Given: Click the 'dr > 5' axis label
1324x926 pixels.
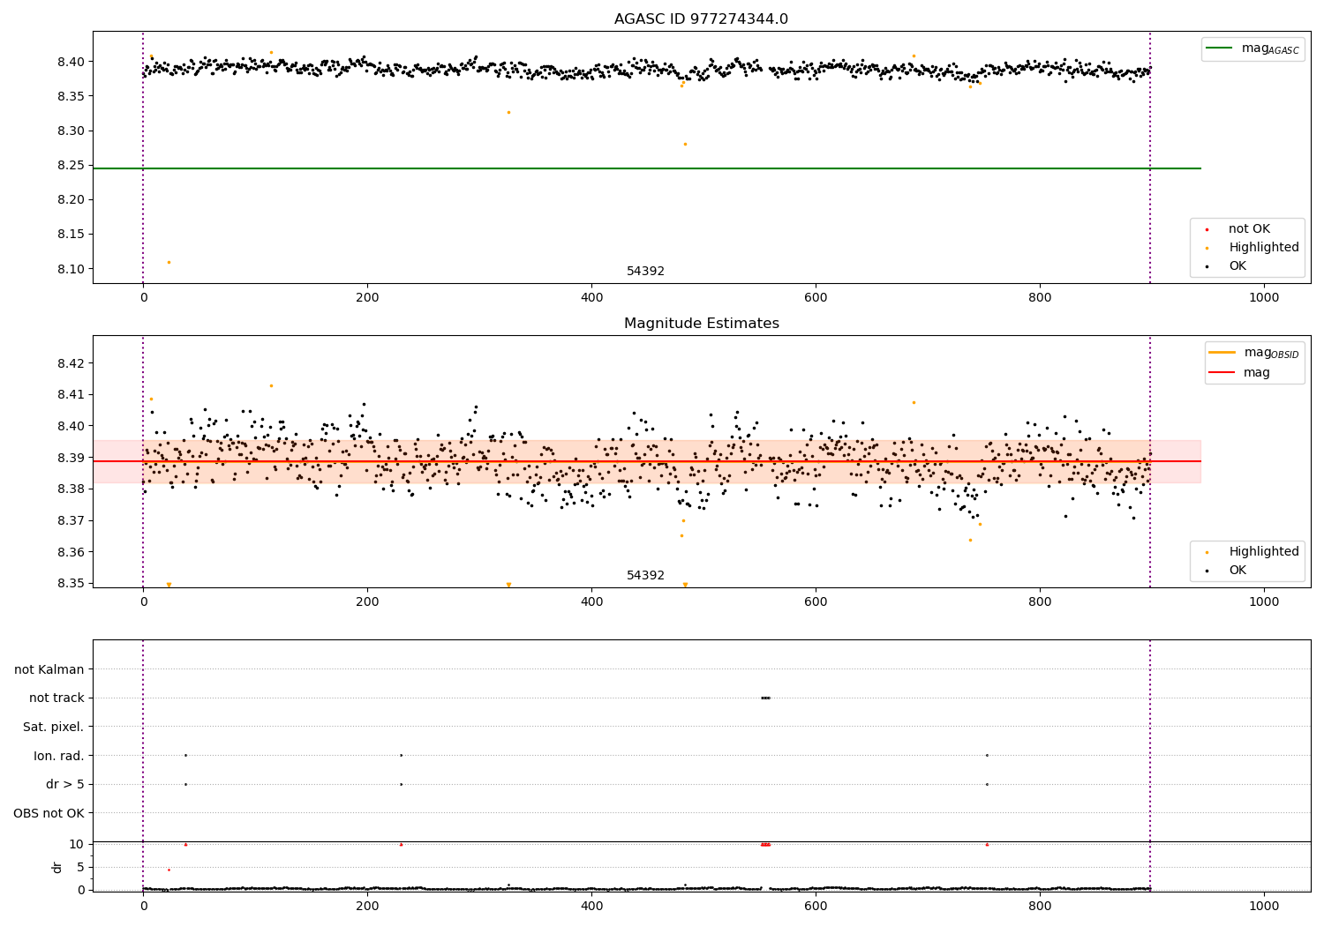Looking at the screenshot, I should click(65, 784).
